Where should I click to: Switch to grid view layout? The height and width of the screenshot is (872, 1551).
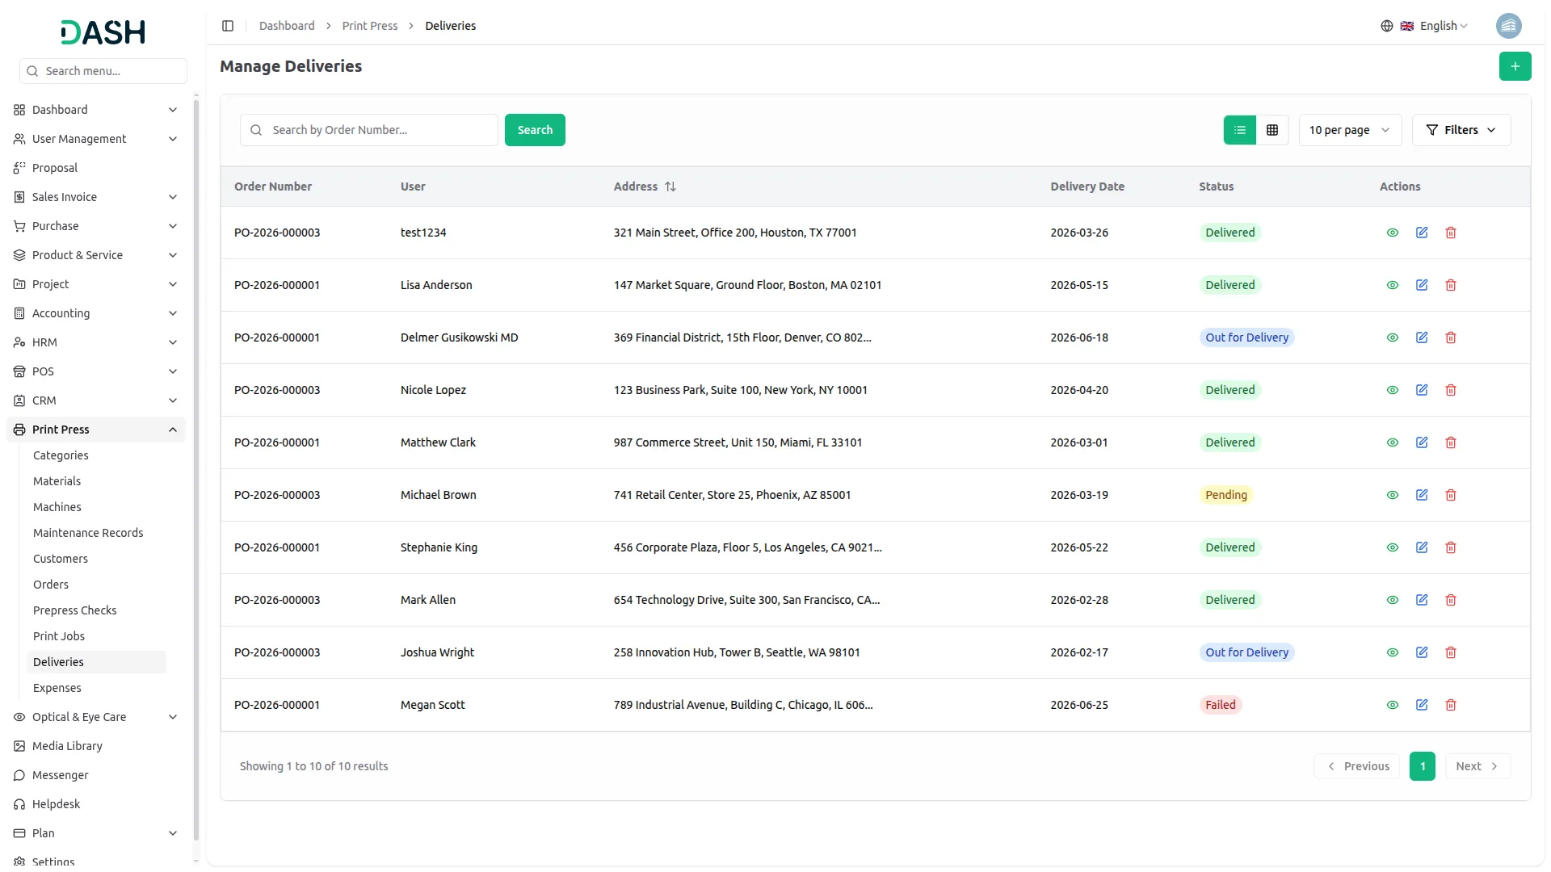1272,130
